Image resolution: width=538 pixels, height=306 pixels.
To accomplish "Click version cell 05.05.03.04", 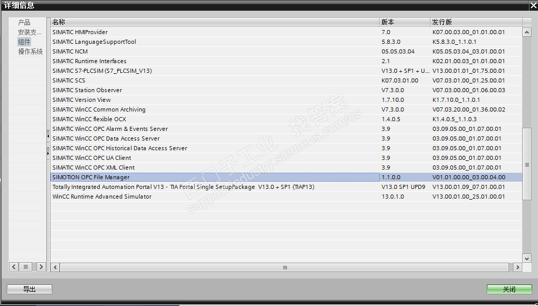I will (x=398, y=51).
